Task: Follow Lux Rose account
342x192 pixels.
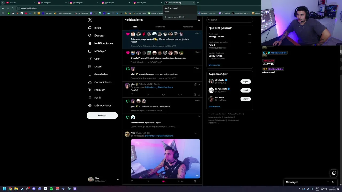Action: click(x=246, y=99)
